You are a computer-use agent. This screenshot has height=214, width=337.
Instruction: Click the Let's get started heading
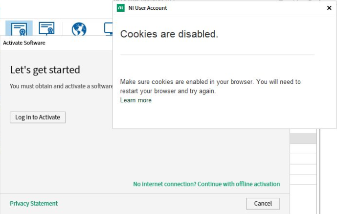[x=45, y=70]
